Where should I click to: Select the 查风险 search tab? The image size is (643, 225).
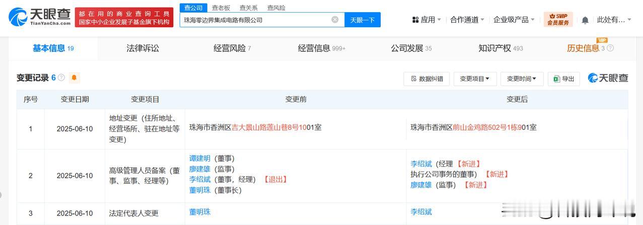(276, 8)
